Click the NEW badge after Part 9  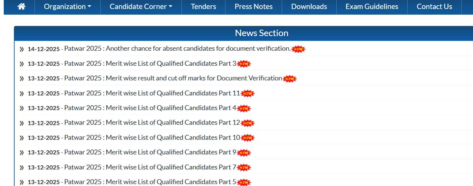pos(243,153)
